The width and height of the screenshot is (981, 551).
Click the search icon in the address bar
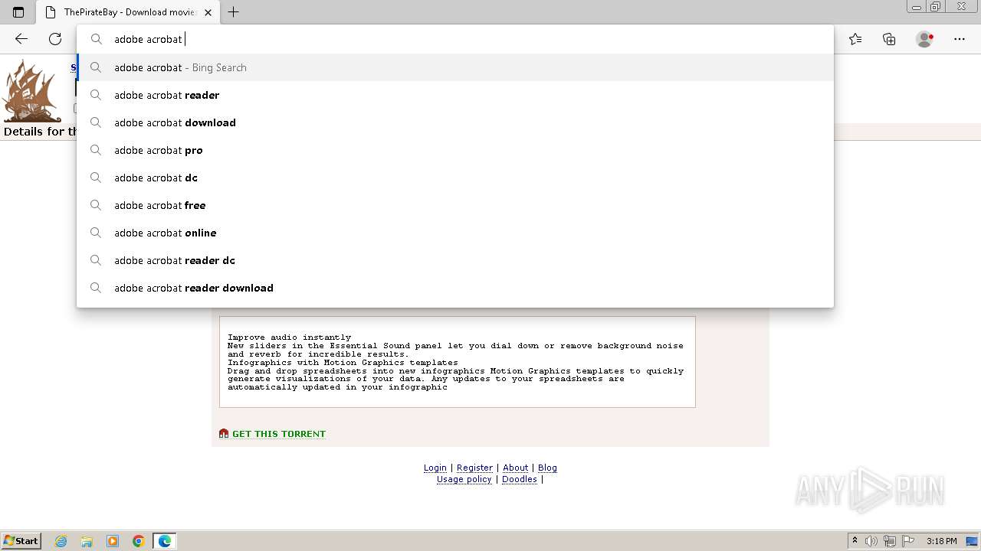tap(97, 39)
